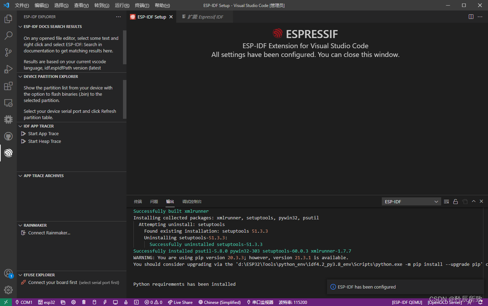Change esp32 device target in status bar

point(46,302)
